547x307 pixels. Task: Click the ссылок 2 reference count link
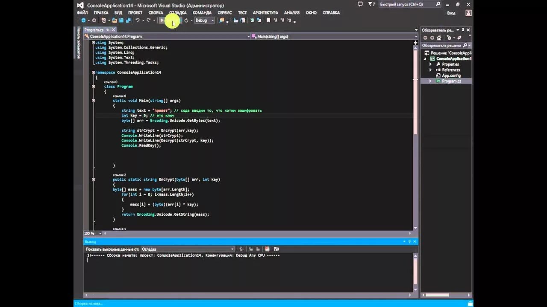(119, 175)
